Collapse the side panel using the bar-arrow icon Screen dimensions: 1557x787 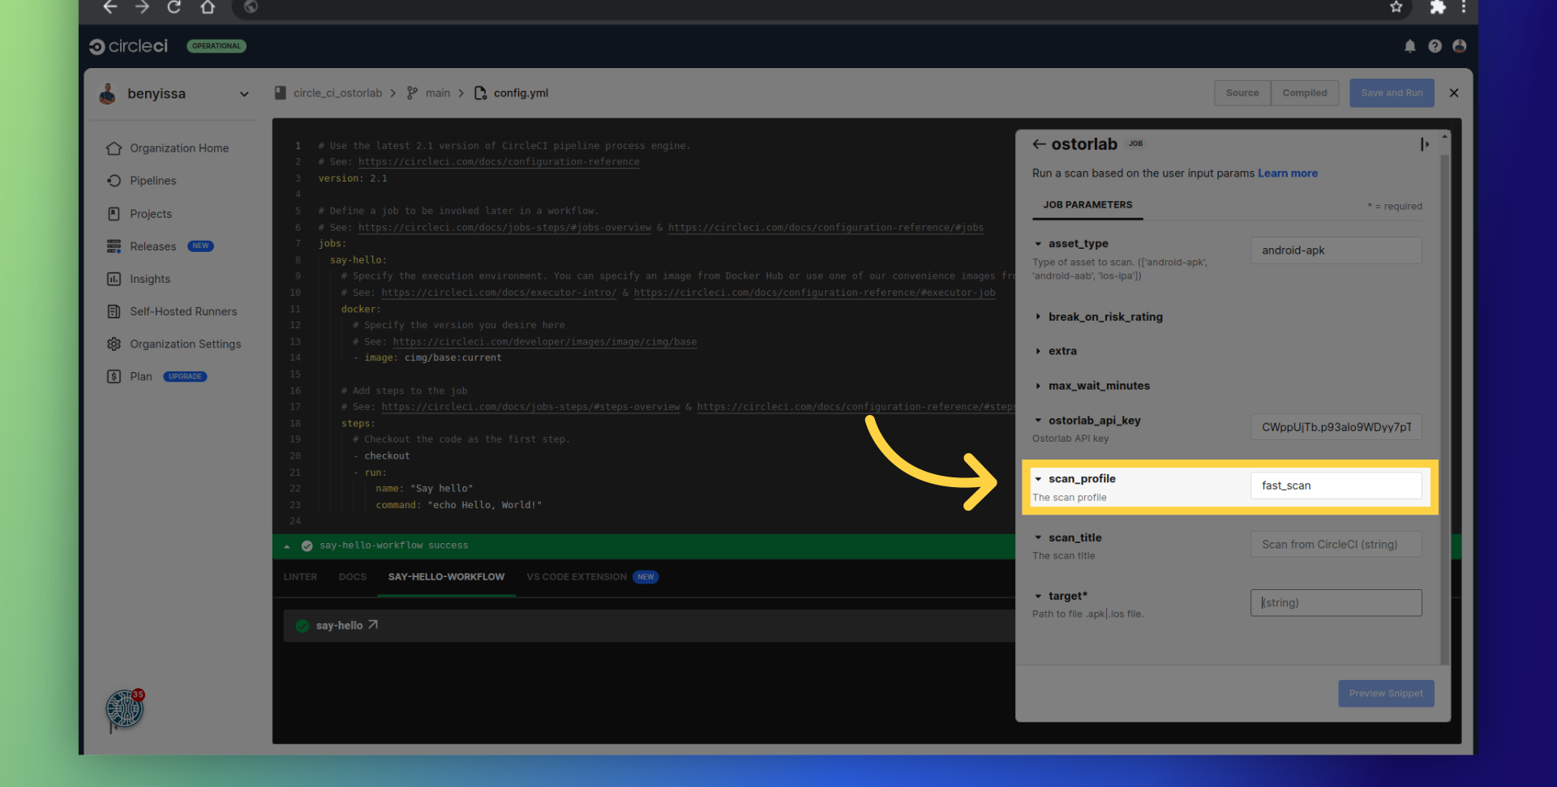(x=1424, y=144)
